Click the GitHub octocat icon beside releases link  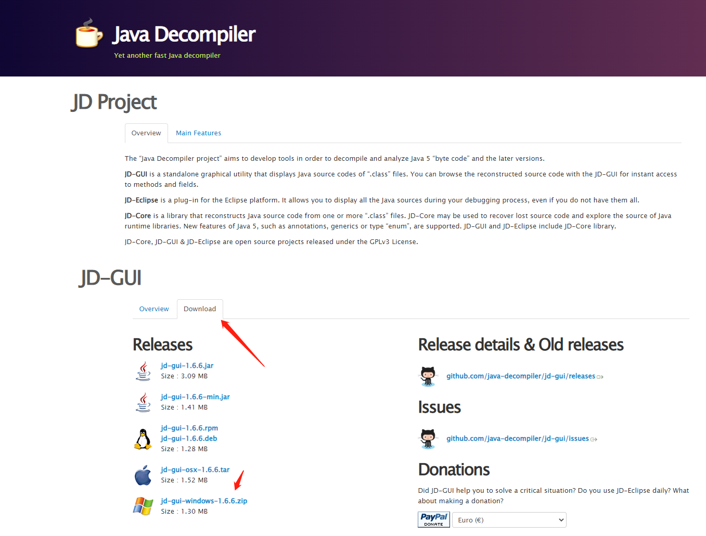[x=428, y=376]
